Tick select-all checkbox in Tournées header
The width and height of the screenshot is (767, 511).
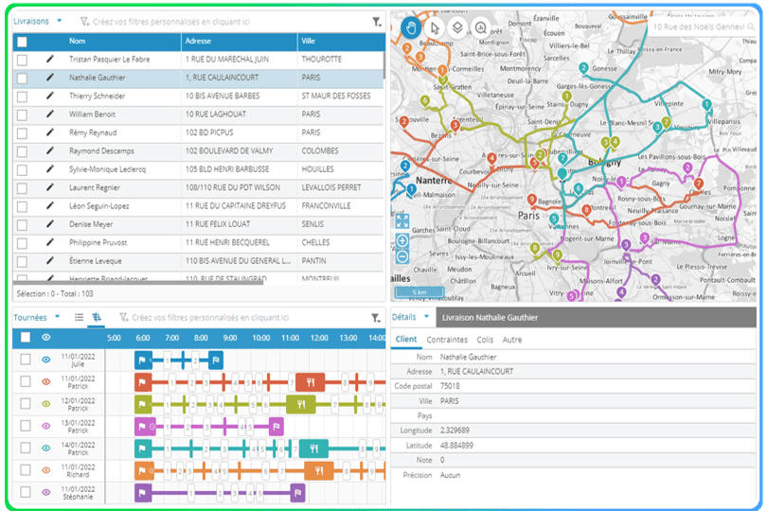coord(26,338)
